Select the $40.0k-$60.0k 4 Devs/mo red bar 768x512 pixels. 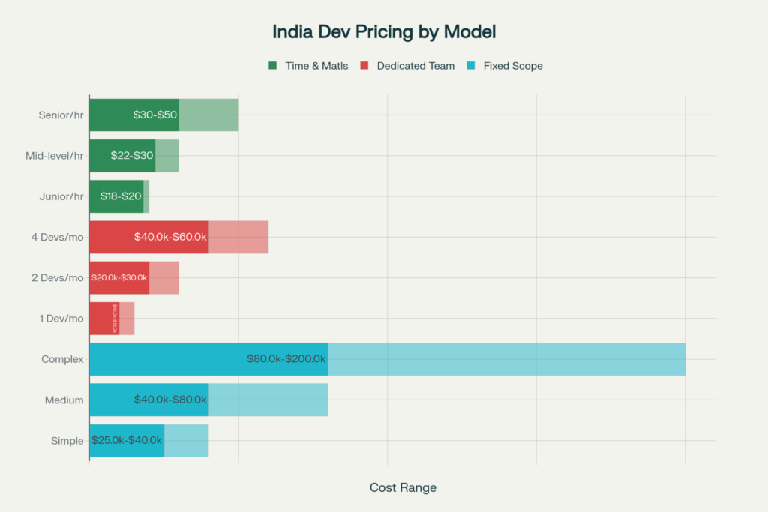click(x=148, y=236)
